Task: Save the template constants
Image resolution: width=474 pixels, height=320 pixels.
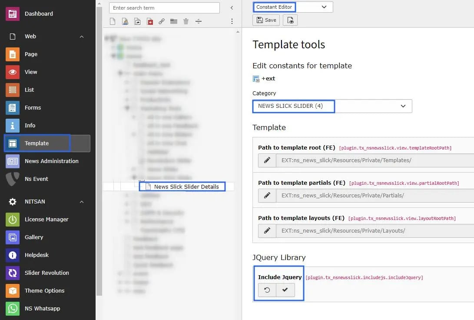Action: [266, 20]
